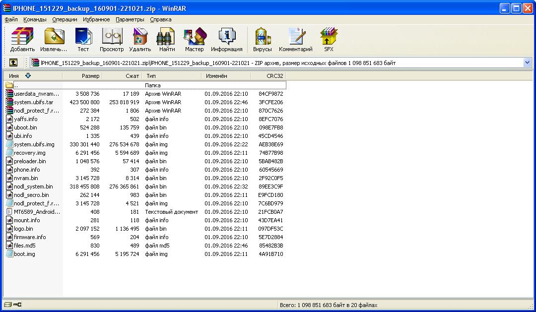Image resolution: width=536 pixels, height=312 pixels.
Task: Click the Вирусы (Virus scan) icon
Action: 262,40
